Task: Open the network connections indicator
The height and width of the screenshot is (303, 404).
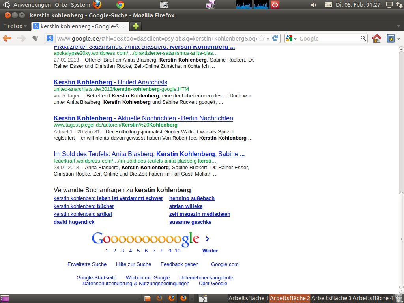Action: [x=399, y=5]
